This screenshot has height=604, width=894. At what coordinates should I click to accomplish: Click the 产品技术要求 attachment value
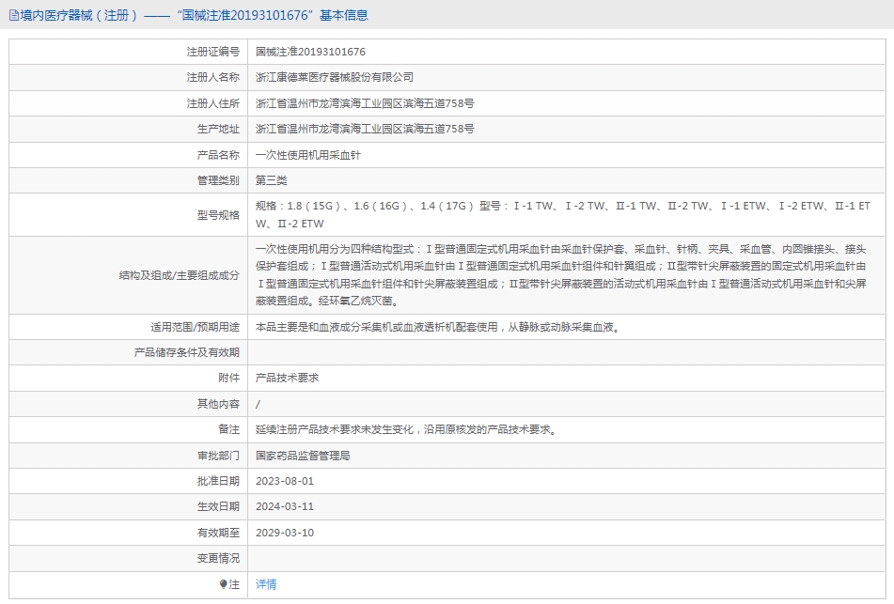(288, 378)
